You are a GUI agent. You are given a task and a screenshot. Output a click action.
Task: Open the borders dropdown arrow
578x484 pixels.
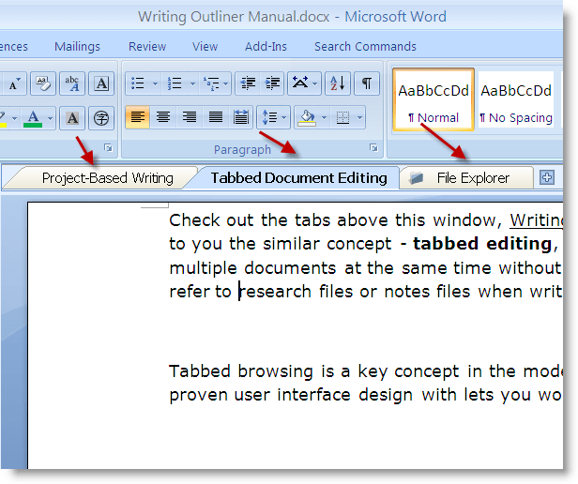(x=359, y=117)
